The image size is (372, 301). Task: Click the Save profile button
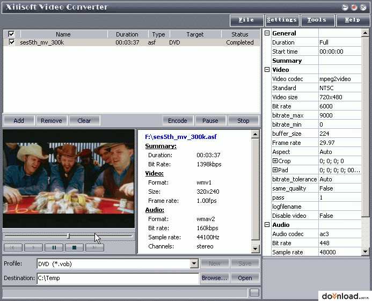click(x=245, y=263)
